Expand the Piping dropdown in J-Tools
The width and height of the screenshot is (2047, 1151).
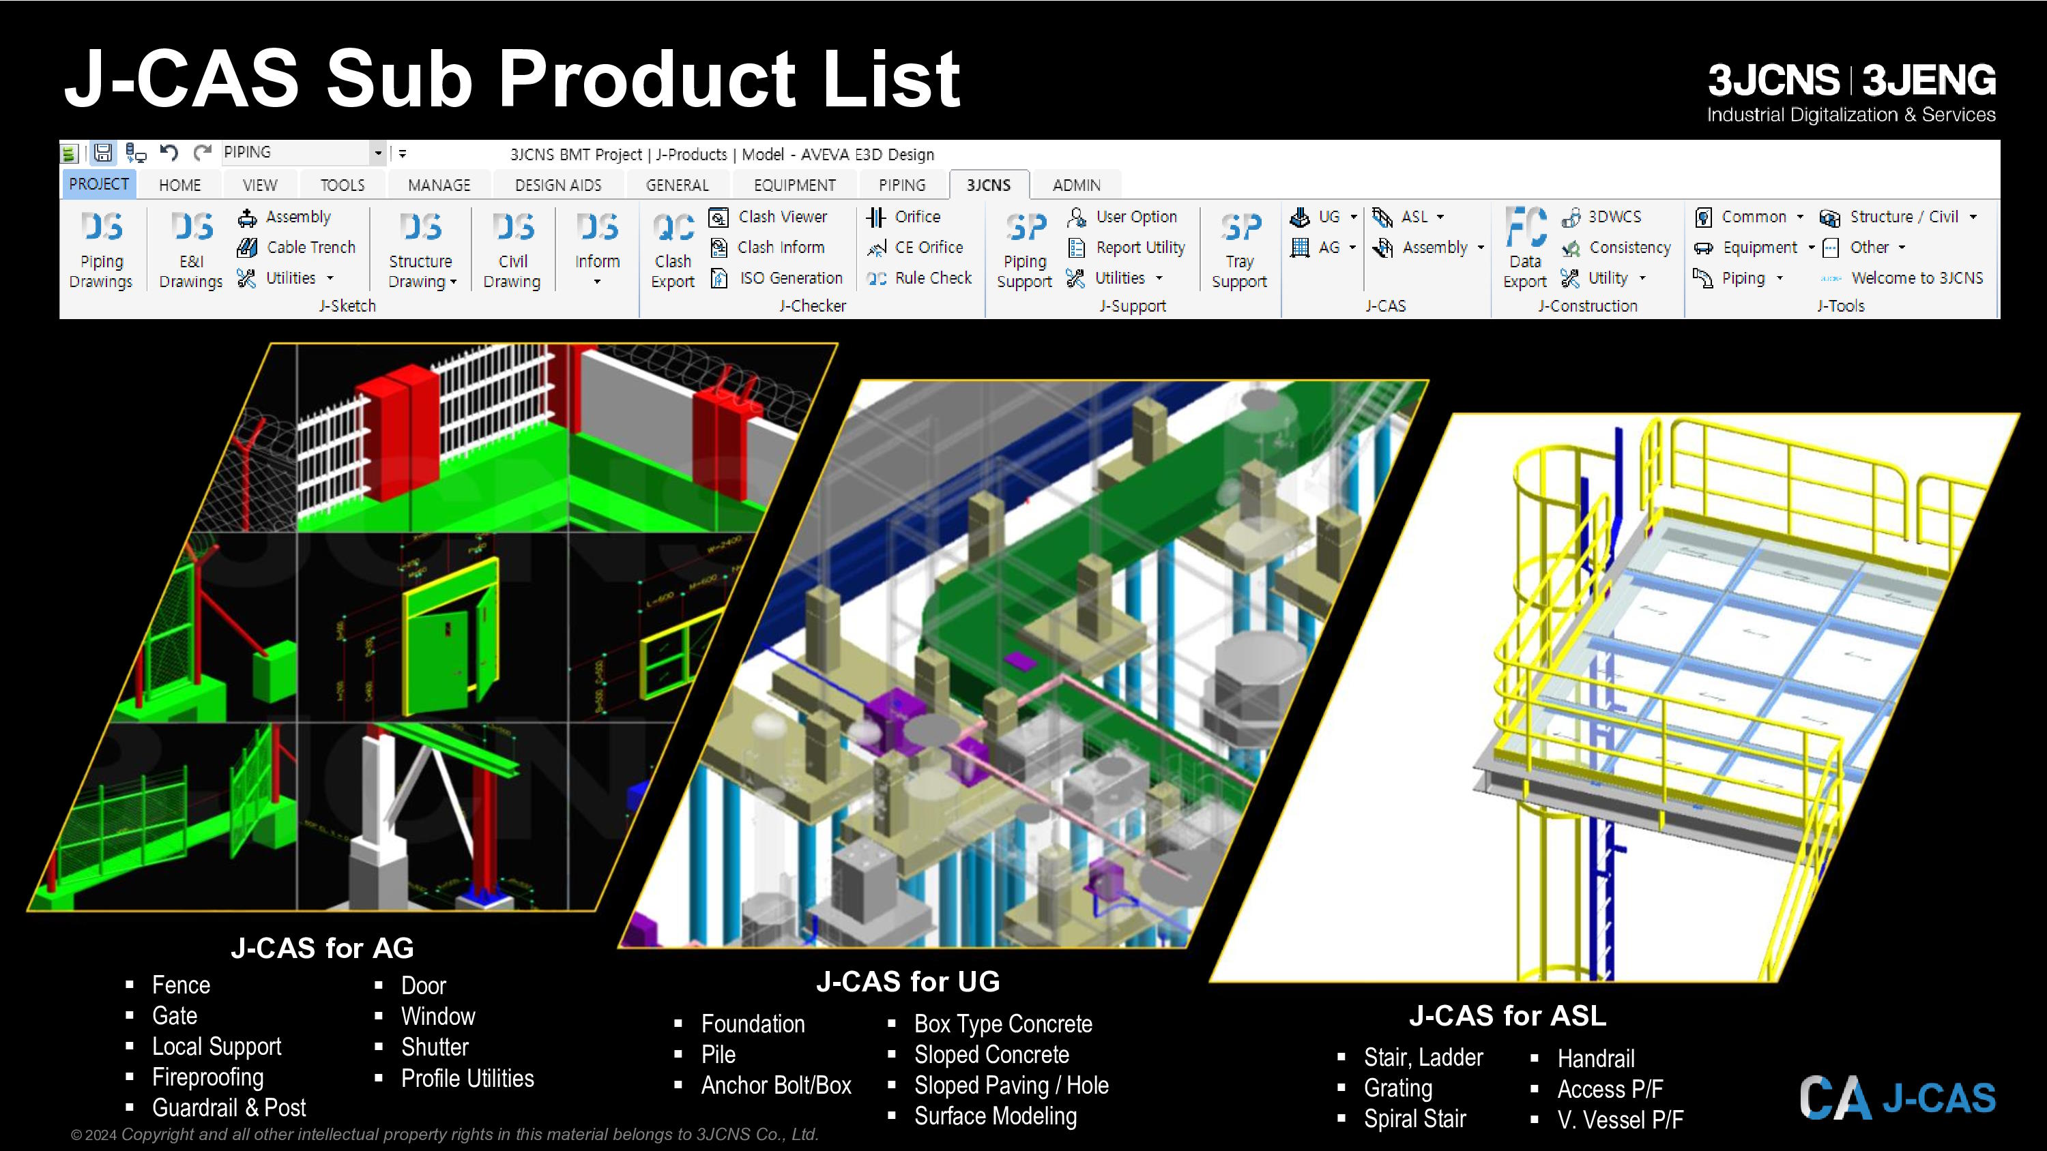coord(1780,278)
